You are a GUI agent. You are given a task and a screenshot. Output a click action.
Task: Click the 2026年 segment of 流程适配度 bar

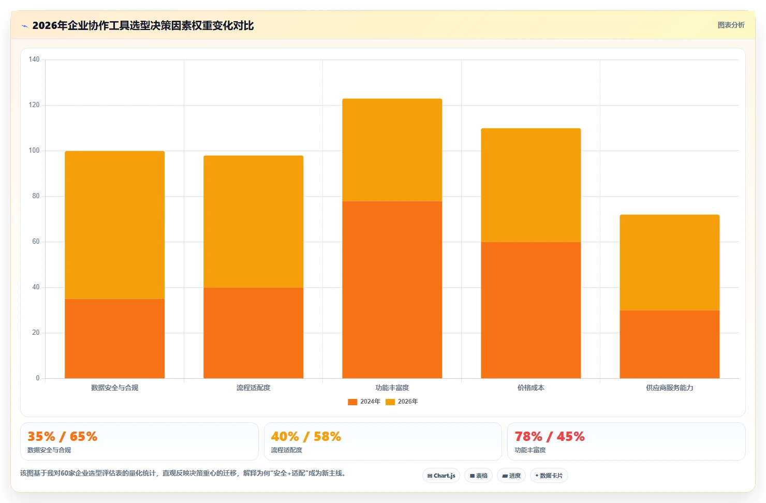coord(254,221)
